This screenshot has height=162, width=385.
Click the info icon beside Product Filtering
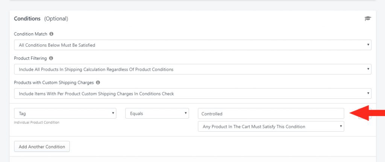(x=51, y=58)
